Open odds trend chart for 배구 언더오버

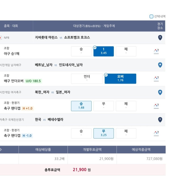click(x=156, y=79)
